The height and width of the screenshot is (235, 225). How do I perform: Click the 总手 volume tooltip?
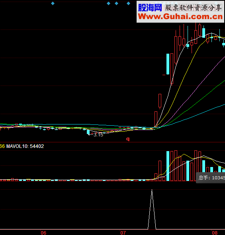pyautogui.click(x=210, y=178)
